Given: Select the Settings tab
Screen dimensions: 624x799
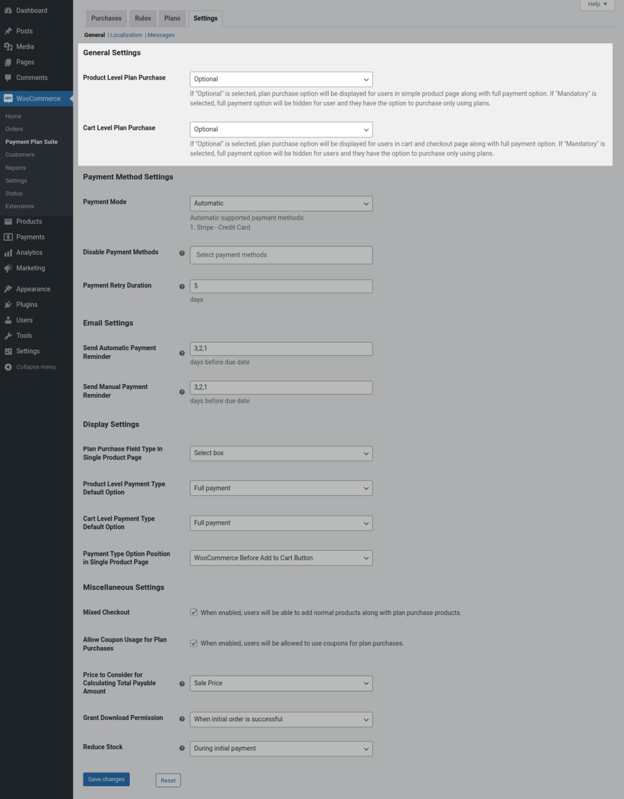Looking at the screenshot, I should 206,18.
